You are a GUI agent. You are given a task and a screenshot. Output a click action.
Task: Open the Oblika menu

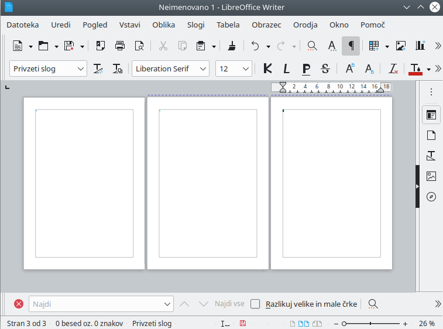click(164, 25)
